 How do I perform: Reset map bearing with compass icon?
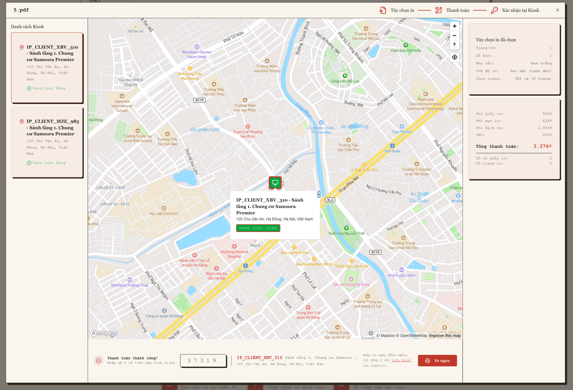pos(455,45)
